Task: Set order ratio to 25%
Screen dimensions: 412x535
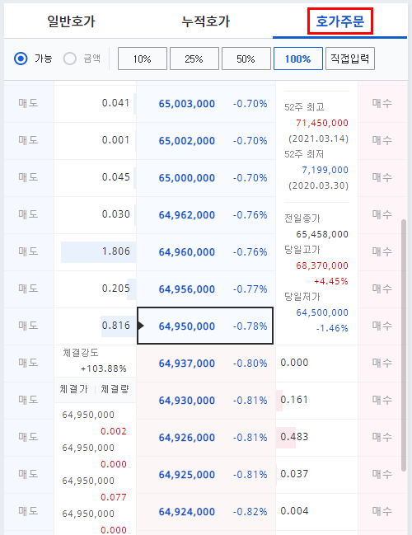Action: point(194,59)
